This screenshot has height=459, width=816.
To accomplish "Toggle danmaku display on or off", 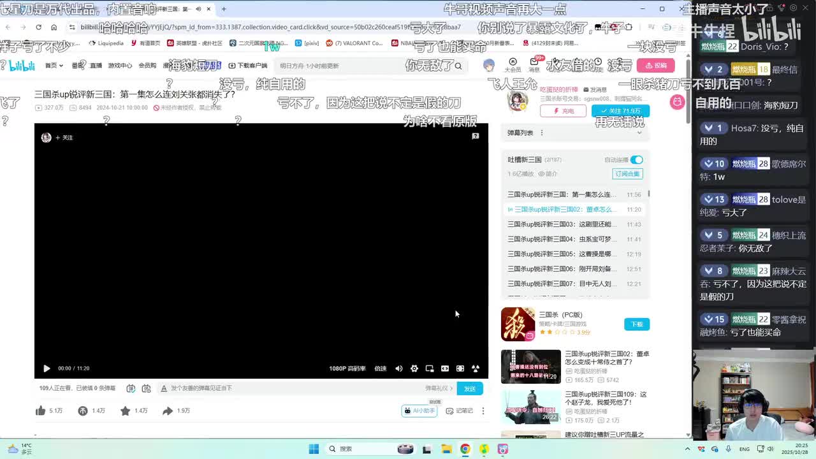I will (x=131, y=388).
